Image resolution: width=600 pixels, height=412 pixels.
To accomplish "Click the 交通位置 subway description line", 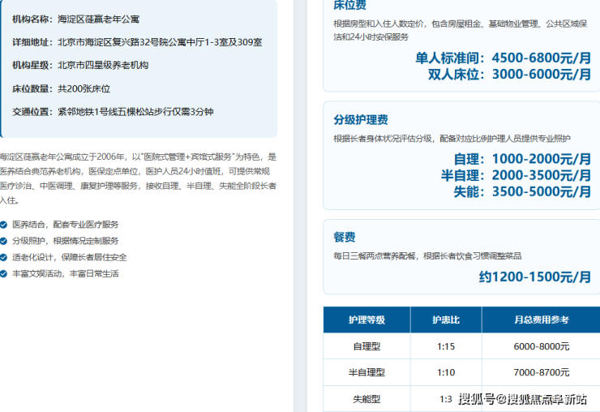I will click(x=113, y=112).
